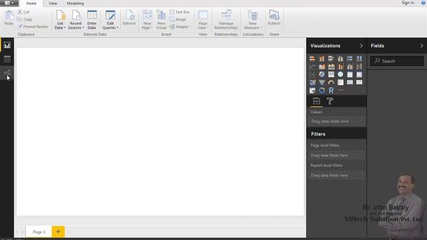The width and height of the screenshot is (427, 240).
Task: Select the Gauge visual
Action: (331, 82)
